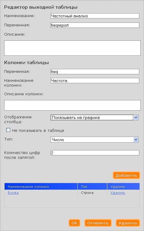Open the Буква column link
144x231 pixels.
click(13, 193)
